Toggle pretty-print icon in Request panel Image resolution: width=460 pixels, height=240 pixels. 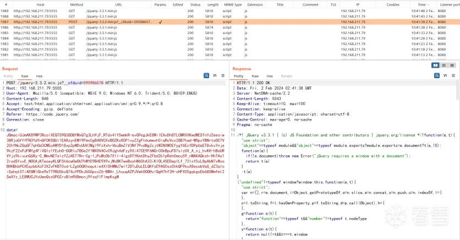[206, 76]
